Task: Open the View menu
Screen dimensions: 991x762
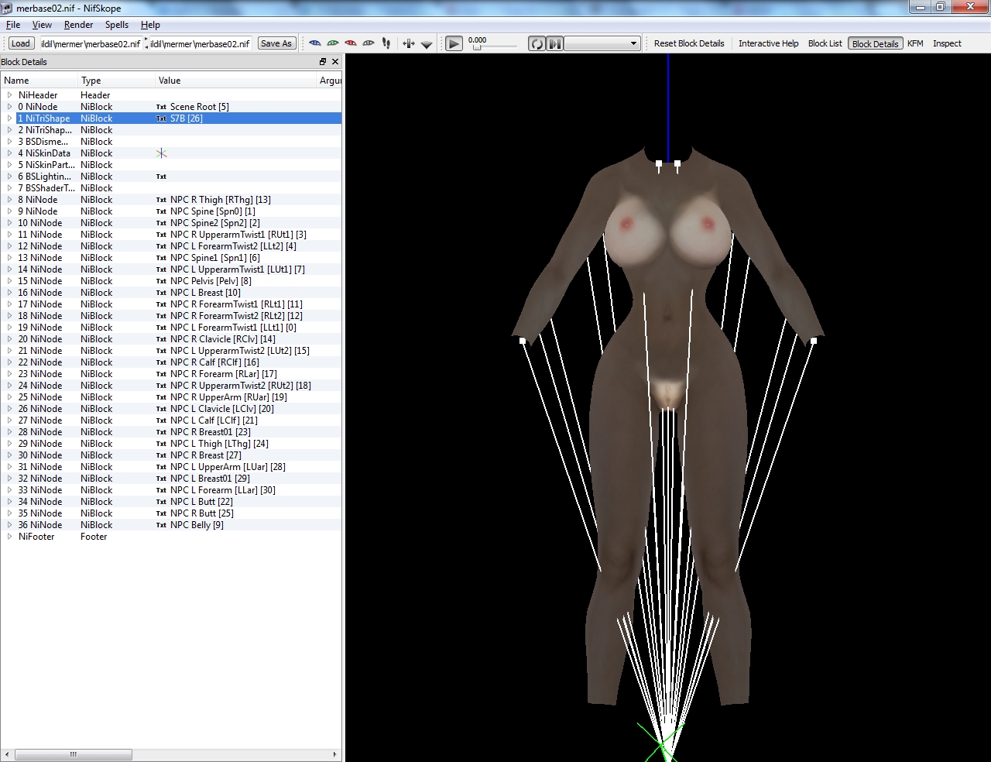Action: [42, 25]
